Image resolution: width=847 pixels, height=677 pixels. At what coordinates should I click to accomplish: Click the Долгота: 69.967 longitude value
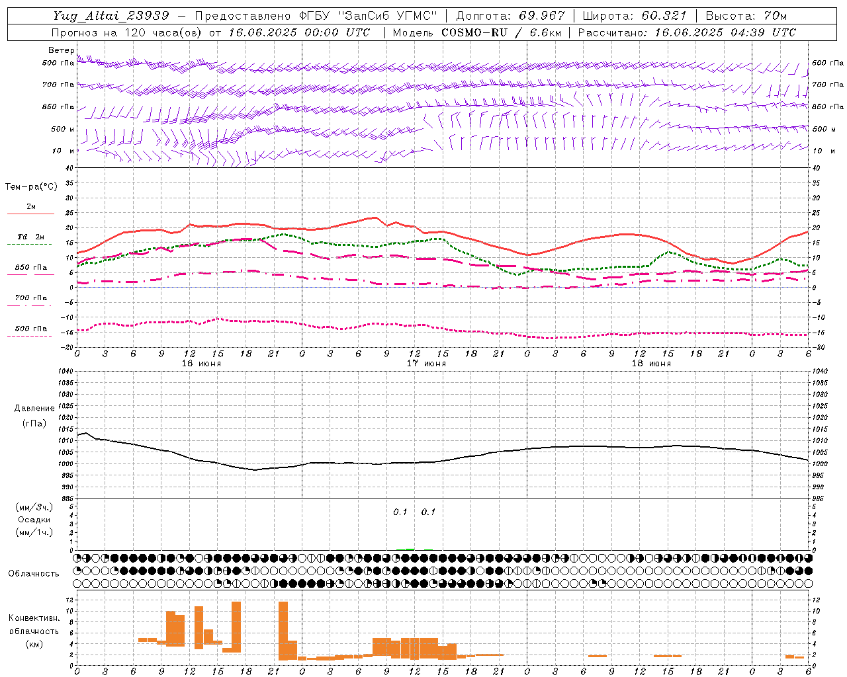(x=511, y=16)
